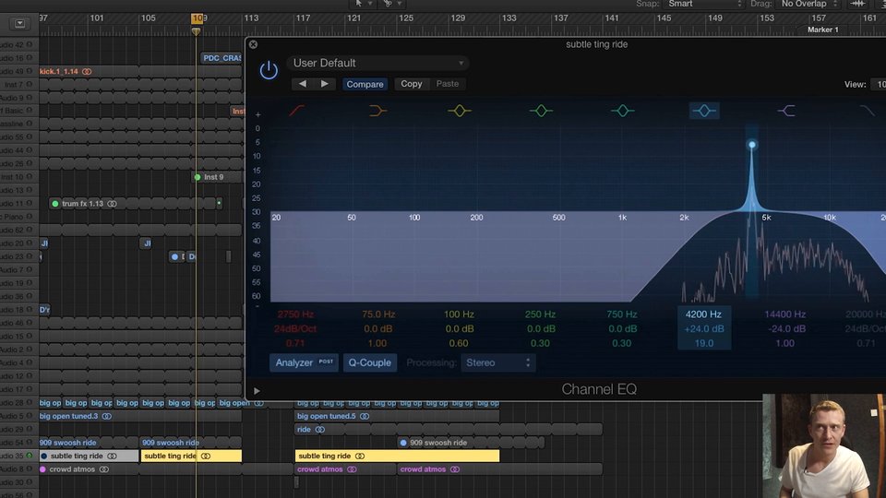
Task: Select the yellow subtle ting ride region at bar 121
Action: click(x=397, y=456)
